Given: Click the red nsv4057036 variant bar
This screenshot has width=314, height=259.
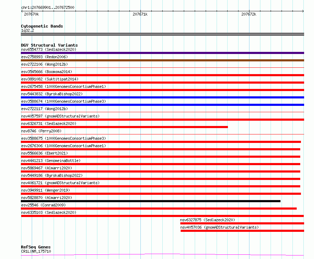Looking at the screenshot, I should point(242,231).
